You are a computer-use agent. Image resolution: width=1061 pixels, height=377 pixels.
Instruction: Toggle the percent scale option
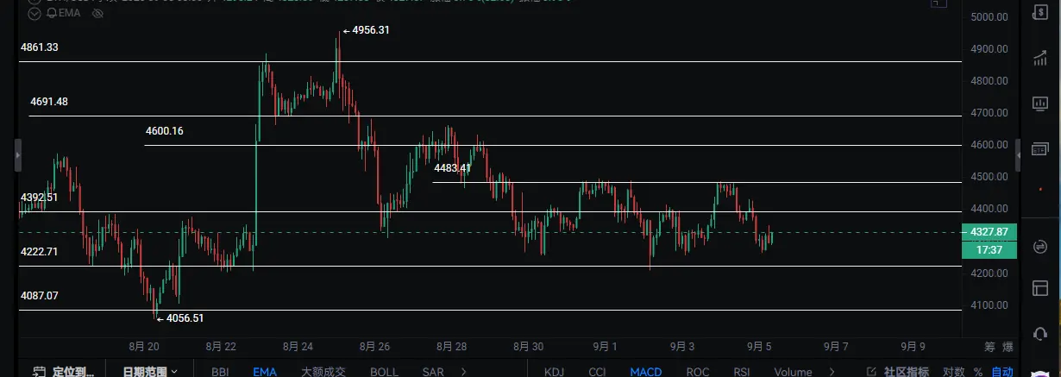coord(977,372)
